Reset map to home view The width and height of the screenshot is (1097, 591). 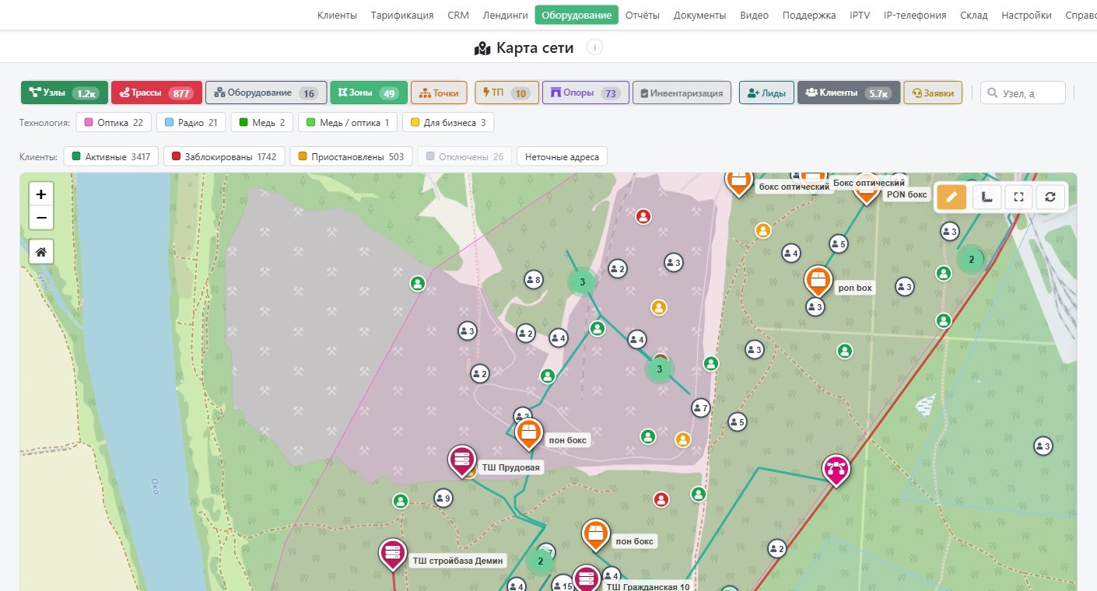[x=41, y=252]
